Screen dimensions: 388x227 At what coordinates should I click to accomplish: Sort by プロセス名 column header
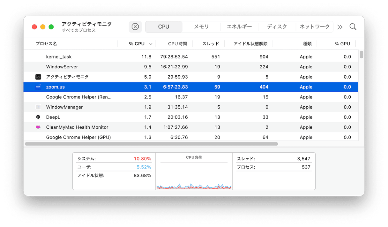click(46, 44)
